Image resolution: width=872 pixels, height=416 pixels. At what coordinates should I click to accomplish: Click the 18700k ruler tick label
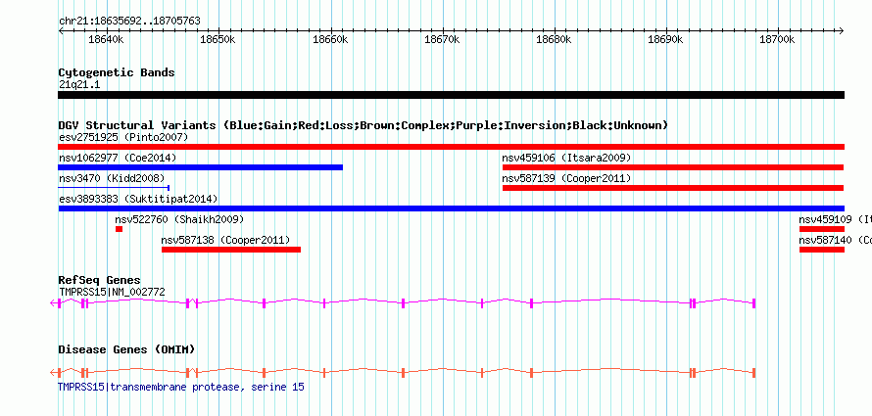click(x=778, y=40)
